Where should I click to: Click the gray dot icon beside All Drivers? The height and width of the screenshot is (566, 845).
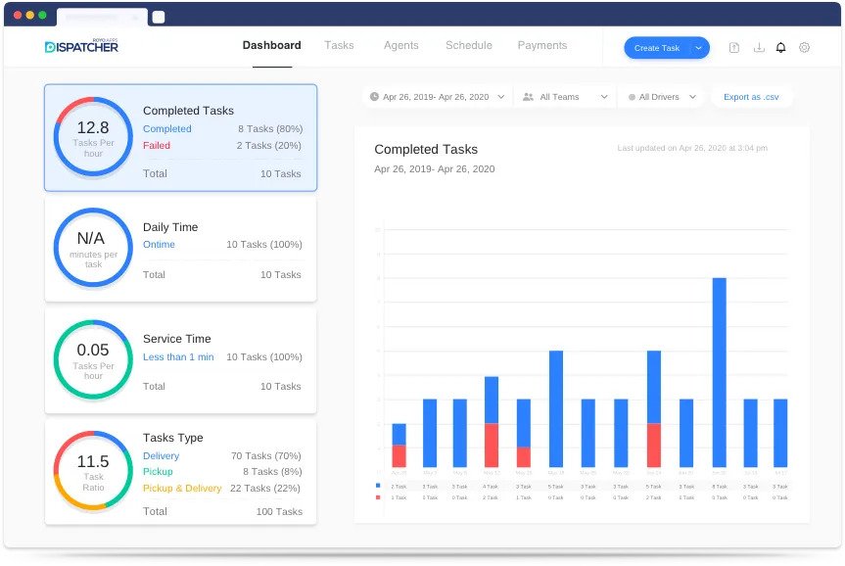click(x=632, y=97)
